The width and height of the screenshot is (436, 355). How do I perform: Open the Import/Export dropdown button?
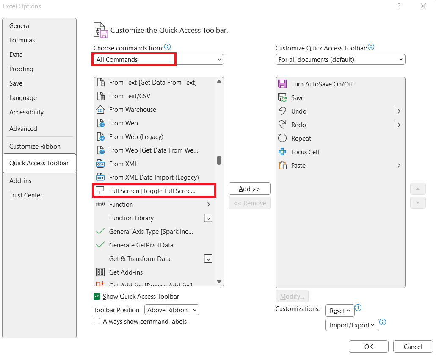(x=352, y=325)
